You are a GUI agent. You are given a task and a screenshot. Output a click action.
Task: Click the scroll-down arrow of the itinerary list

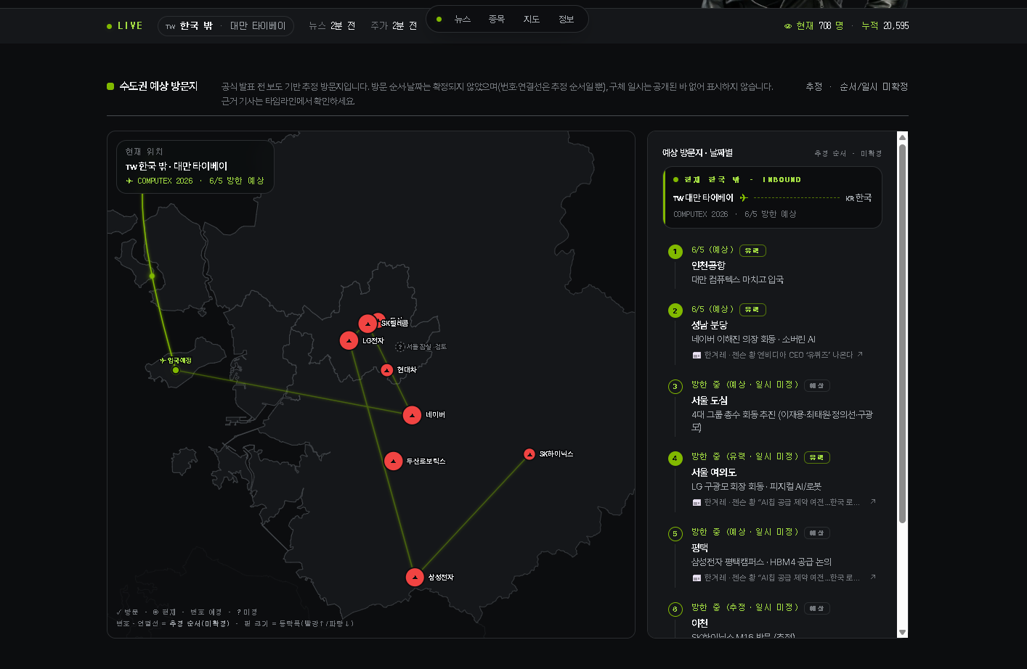pyautogui.click(x=903, y=633)
